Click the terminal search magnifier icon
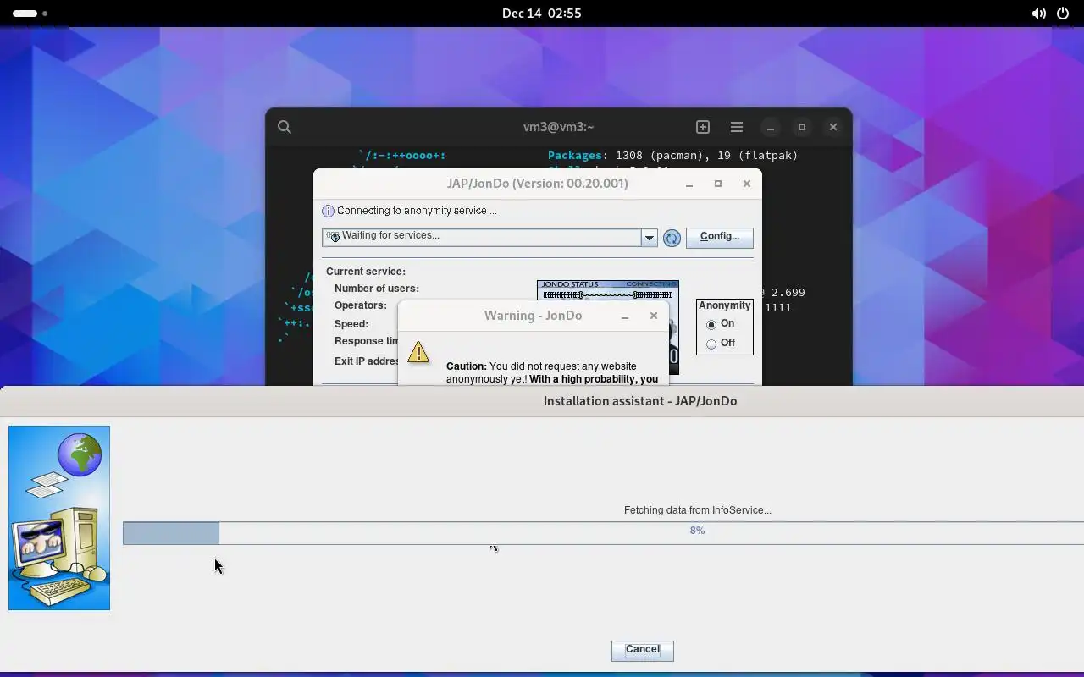Viewport: 1084px width, 677px height. 285,127
